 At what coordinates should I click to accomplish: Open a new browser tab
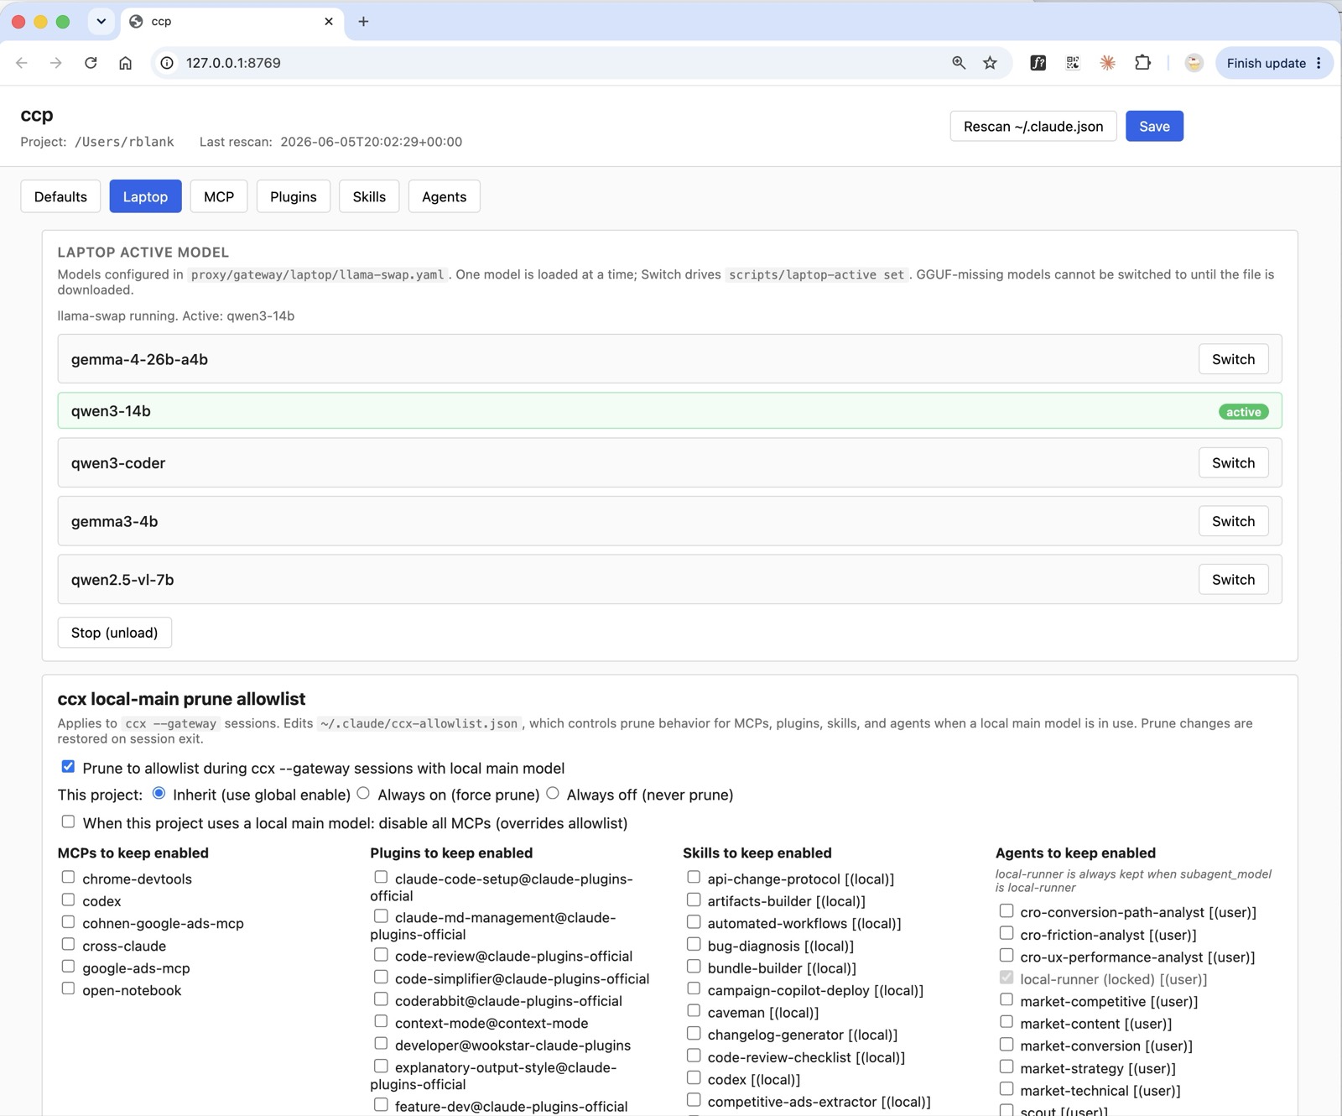click(363, 22)
